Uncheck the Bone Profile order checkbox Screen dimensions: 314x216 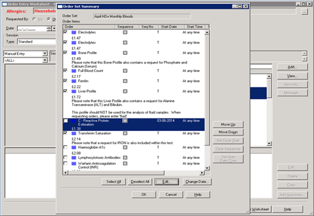coord(66,52)
